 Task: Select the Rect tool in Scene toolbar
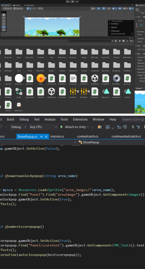[x=4, y=27]
